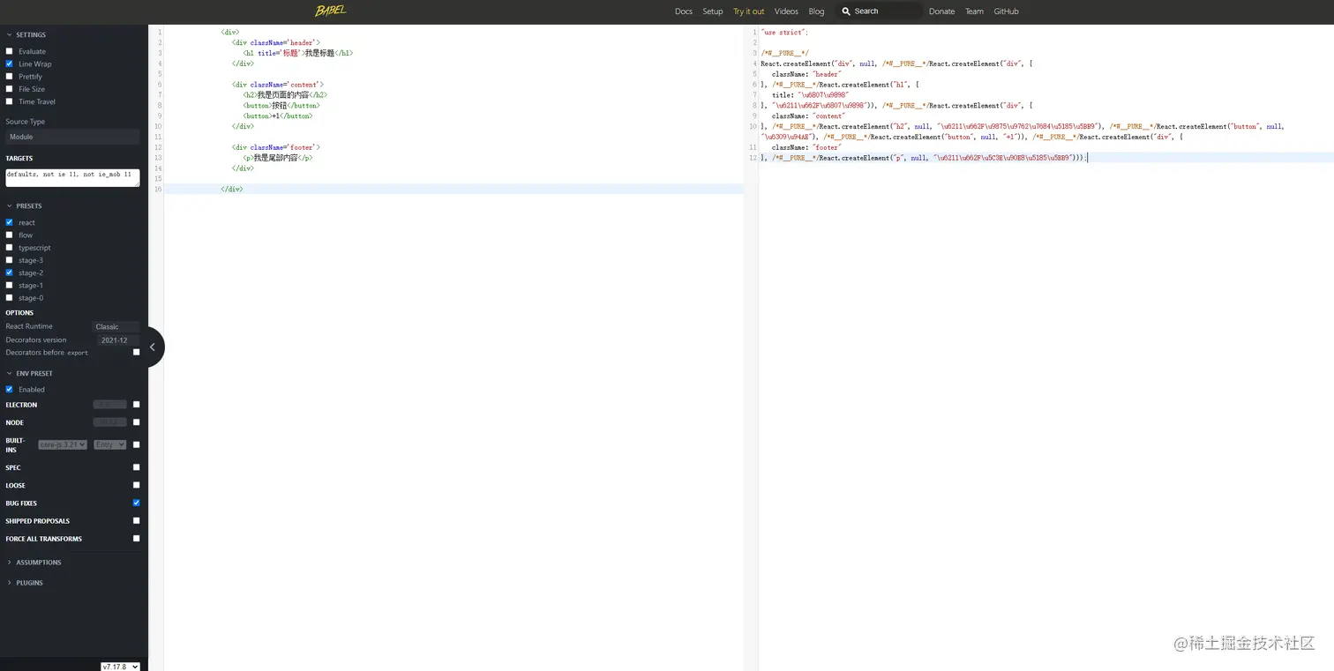Open the Team page
This screenshot has height=671, width=1334.
tap(974, 11)
